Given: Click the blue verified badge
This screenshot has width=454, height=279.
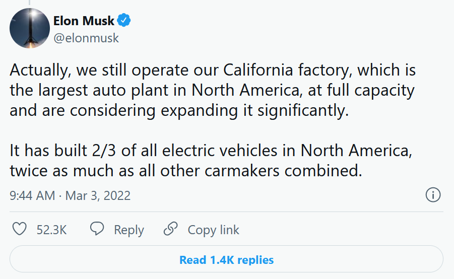Looking at the screenshot, I should (x=123, y=20).
